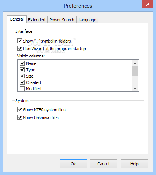The height and width of the screenshot is (175, 156).
Task: Switch to the Language tab
Action: click(87, 20)
